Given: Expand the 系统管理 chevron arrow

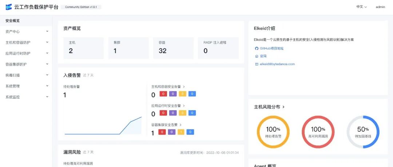Looking at the screenshot, I should 47,86.
